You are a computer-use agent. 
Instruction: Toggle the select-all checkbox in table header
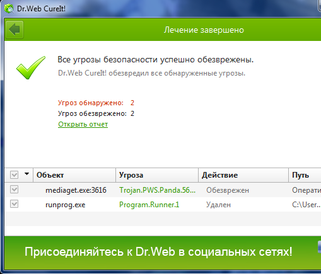pyautogui.click(x=14, y=174)
